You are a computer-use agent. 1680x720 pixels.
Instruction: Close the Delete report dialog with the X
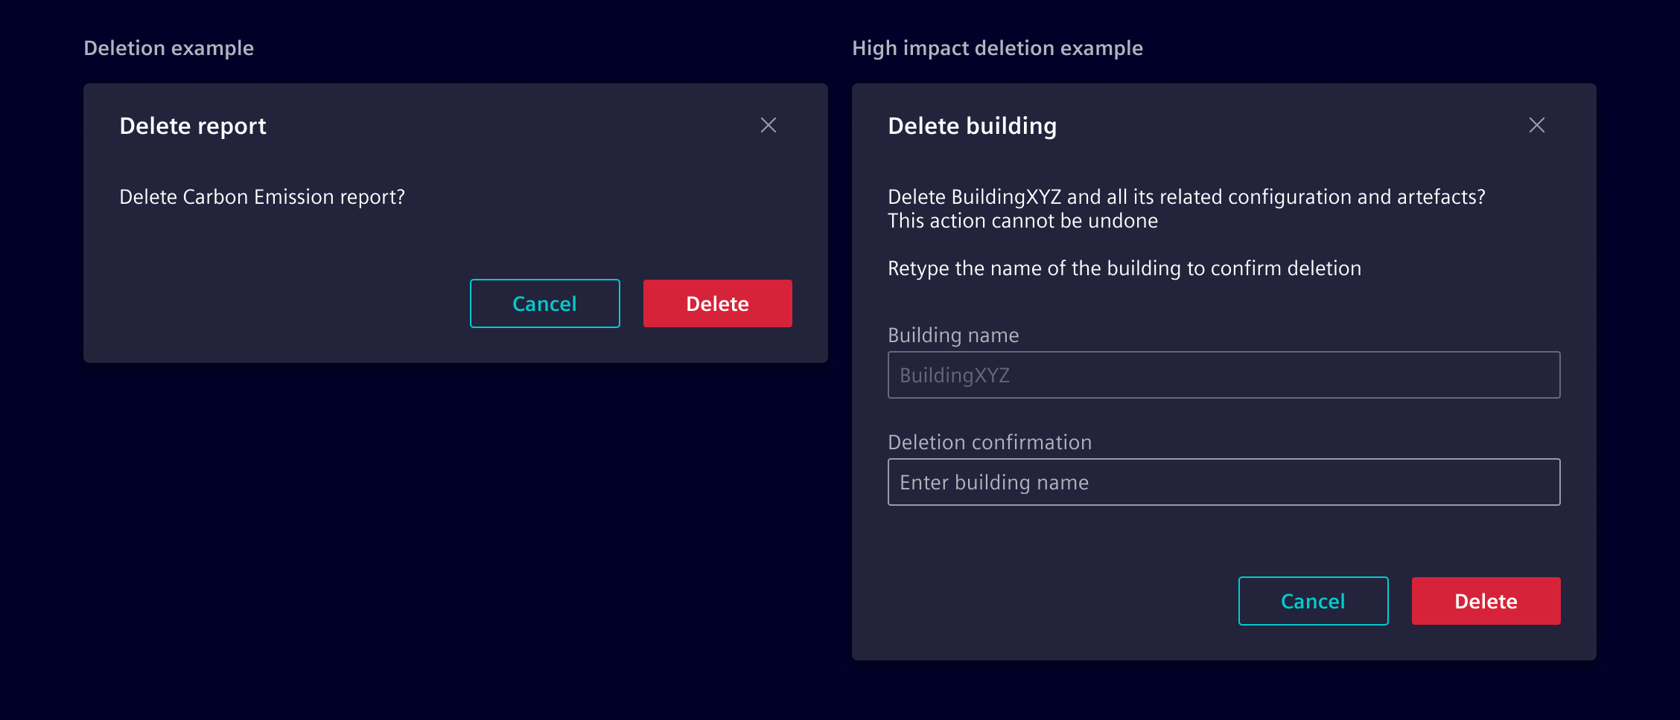click(768, 125)
